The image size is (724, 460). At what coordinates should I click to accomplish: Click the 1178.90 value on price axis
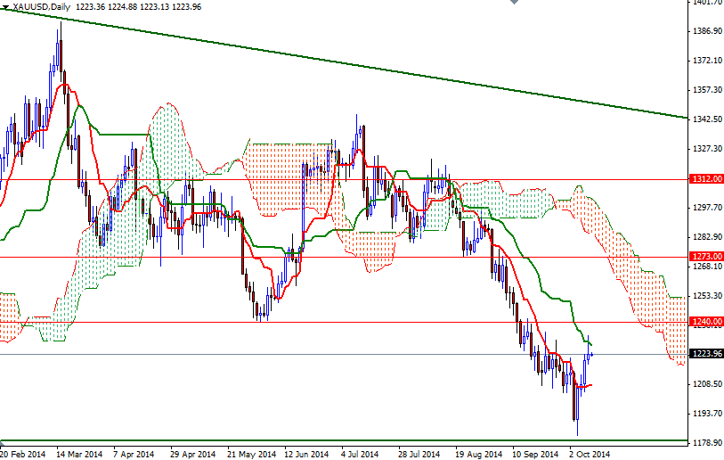[x=704, y=443]
